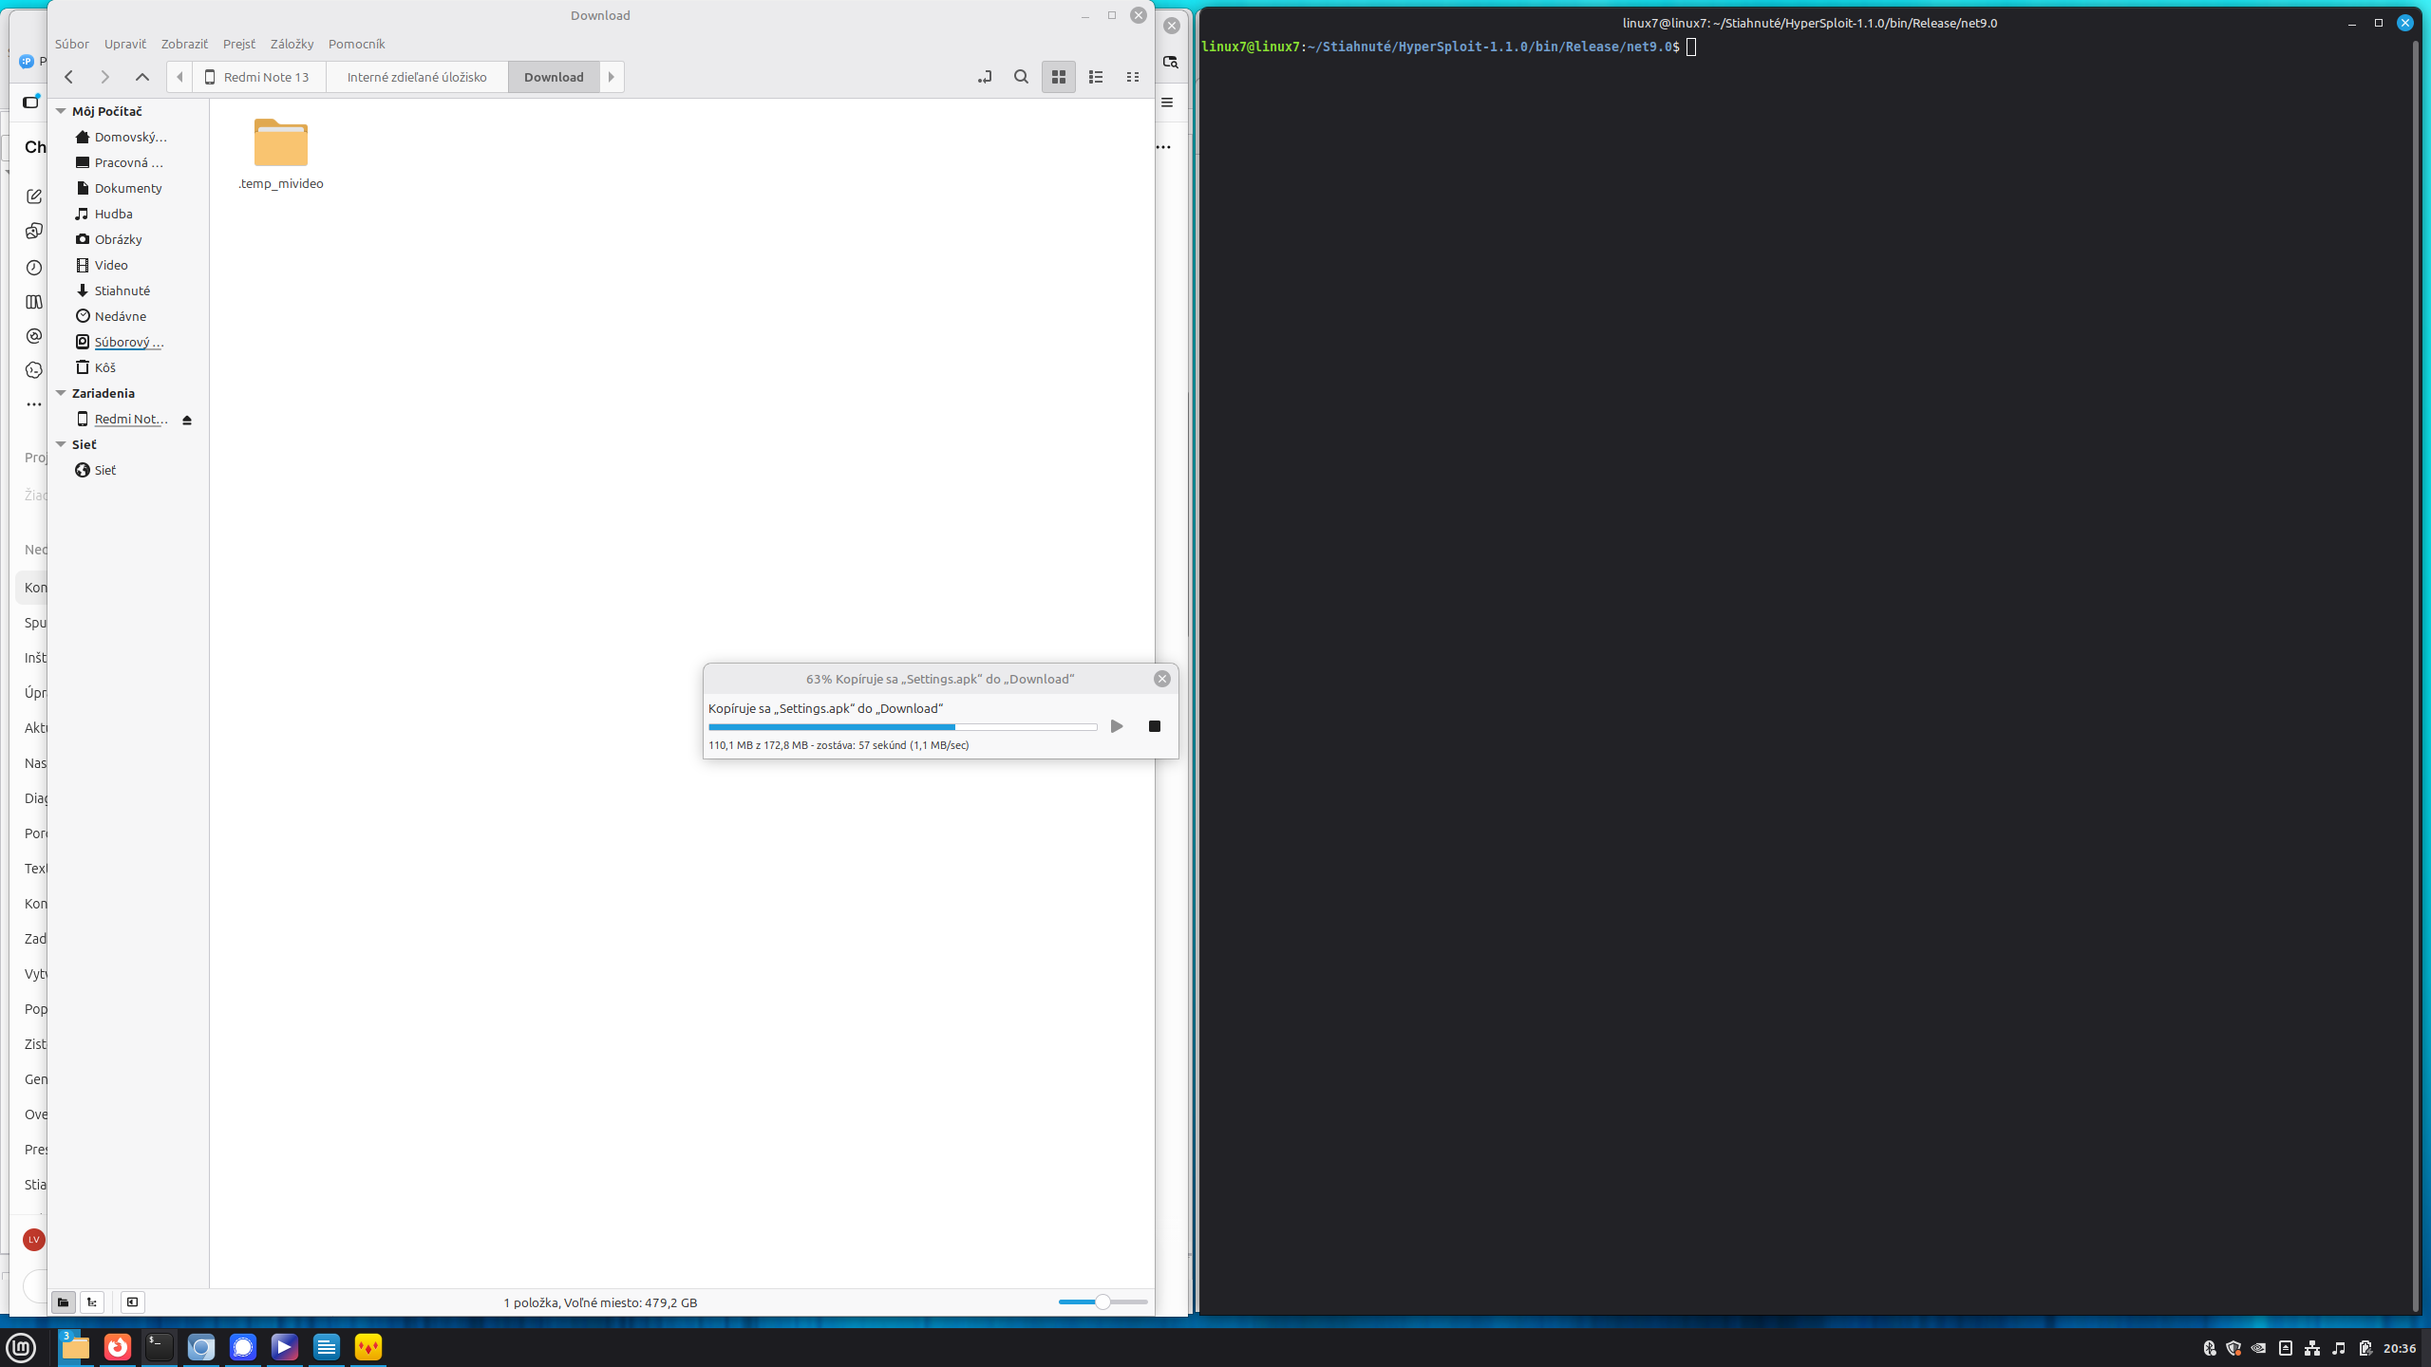Open the network tray icon
Screen dimensions: 2431x1367
click(2312, 1348)
